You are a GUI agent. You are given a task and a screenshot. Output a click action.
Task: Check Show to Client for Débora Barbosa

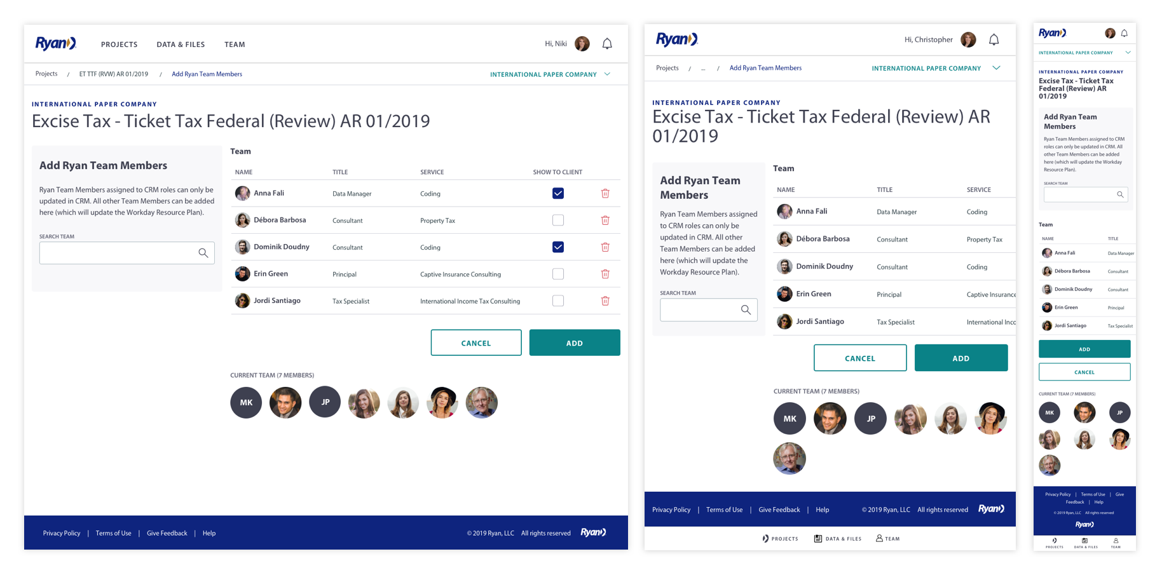558,220
